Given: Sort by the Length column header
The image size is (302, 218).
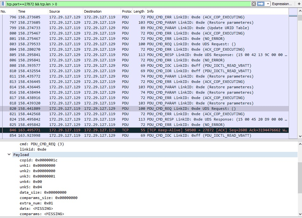Looking at the screenshot, I should [x=139, y=11].
